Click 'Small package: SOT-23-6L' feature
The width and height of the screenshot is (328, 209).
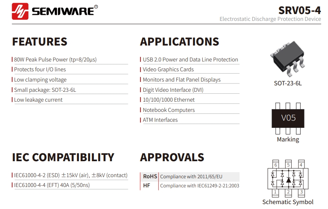[x=45, y=90]
